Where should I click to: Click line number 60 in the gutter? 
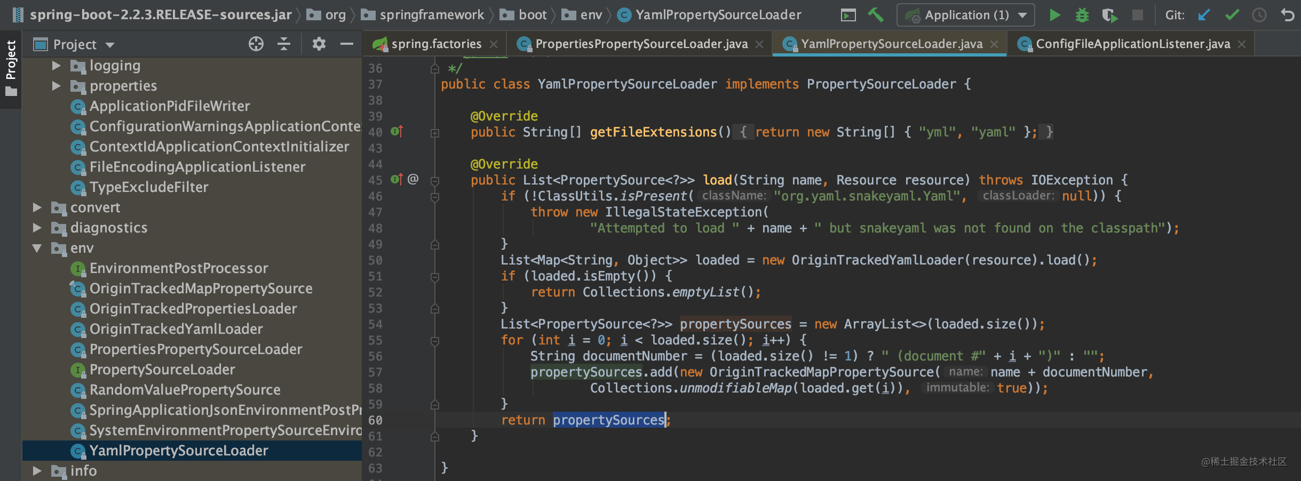coord(375,420)
